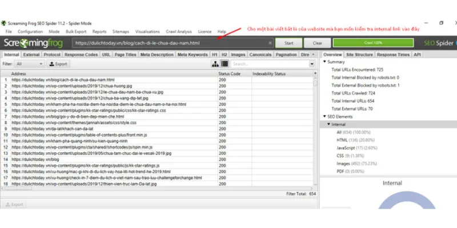Click the Export button beside the filter

pos(58,64)
